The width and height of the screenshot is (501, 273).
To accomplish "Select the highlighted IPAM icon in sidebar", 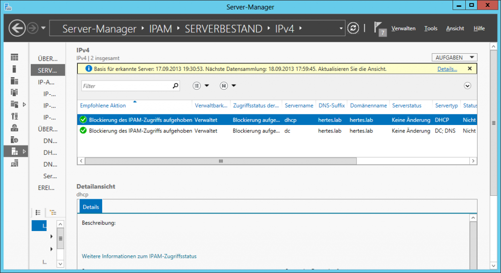I will [15, 151].
